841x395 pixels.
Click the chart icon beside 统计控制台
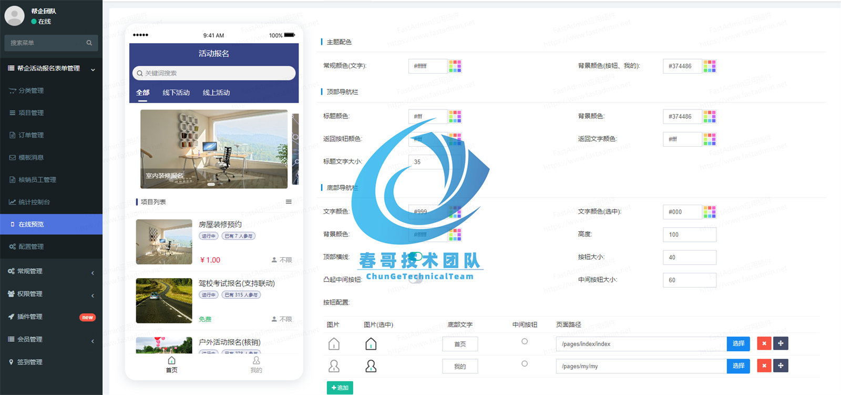click(13, 202)
